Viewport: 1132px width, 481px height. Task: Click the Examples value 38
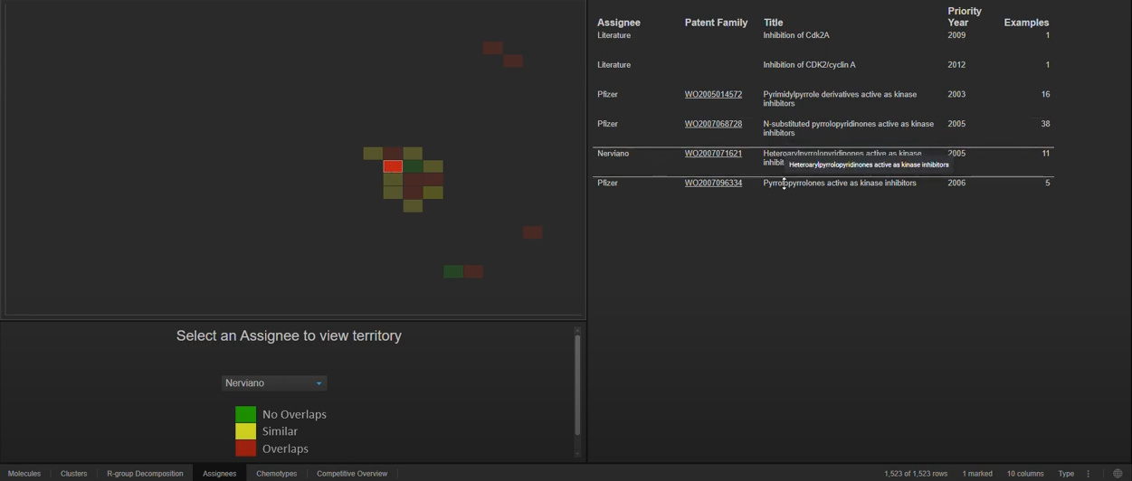(1045, 124)
